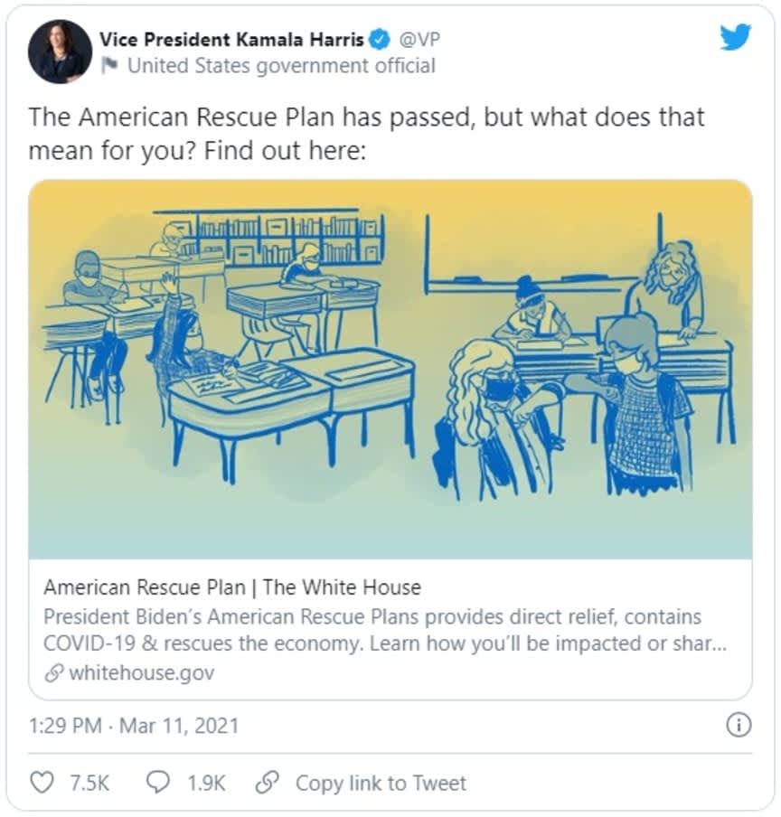The image size is (781, 817).
Task: Click the reply speech bubble icon
Action: point(159,782)
